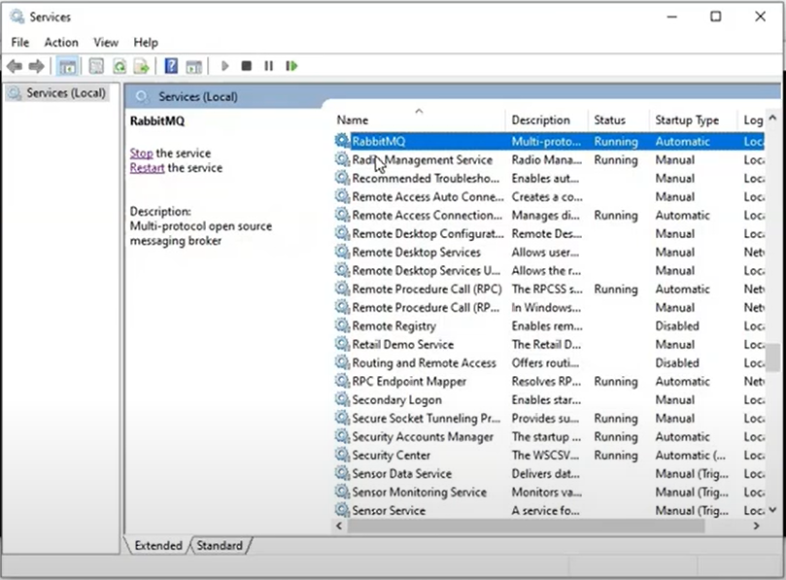Toggle Show/Hide Console Tree toolbar icon
Screen dimensions: 786x580
click(x=68, y=66)
